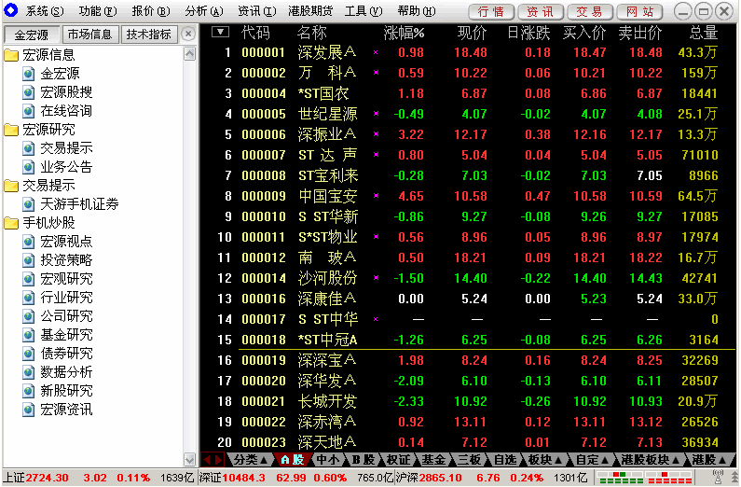Click the 交易提示 page icon under 宏源研究
This screenshot has width=741, height=487.
[29, 148]
